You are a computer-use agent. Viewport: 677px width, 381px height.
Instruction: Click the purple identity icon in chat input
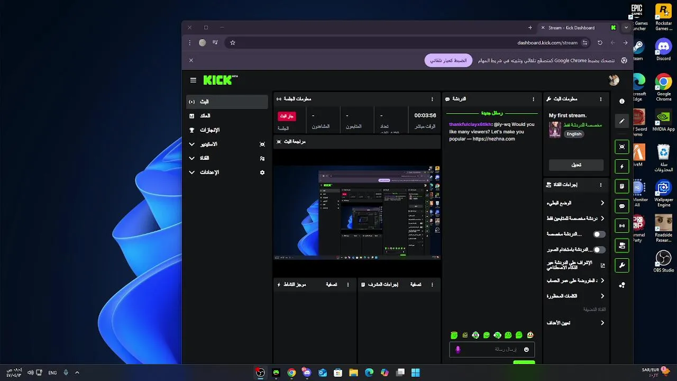pos(458,349)
